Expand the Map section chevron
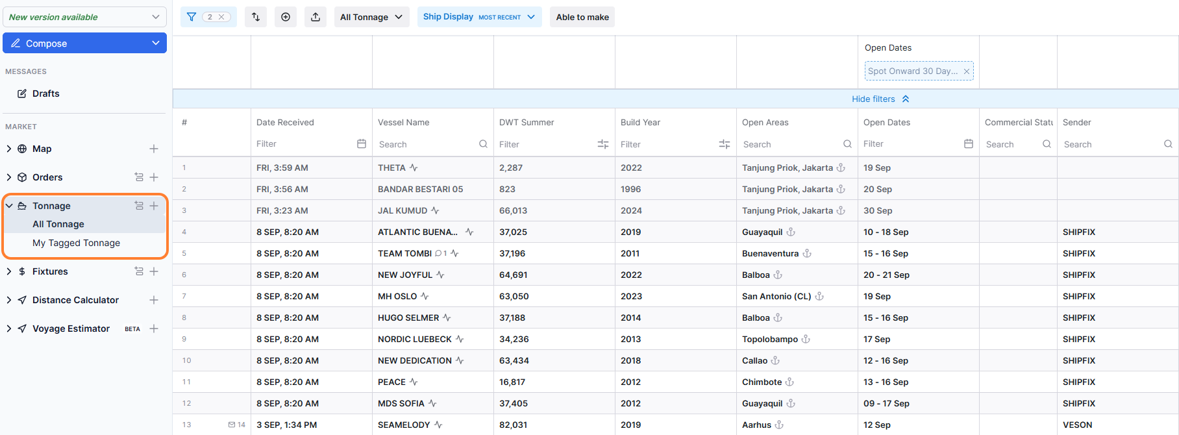The height and width of the screenshot is (435, 1179). click(x=9, y=149)
